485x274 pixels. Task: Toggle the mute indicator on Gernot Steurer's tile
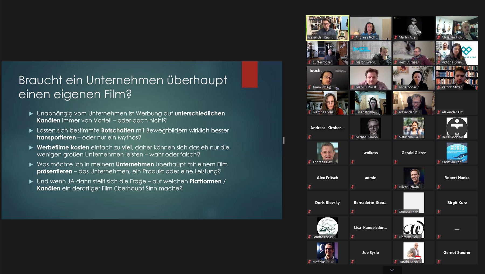point(439,262)
